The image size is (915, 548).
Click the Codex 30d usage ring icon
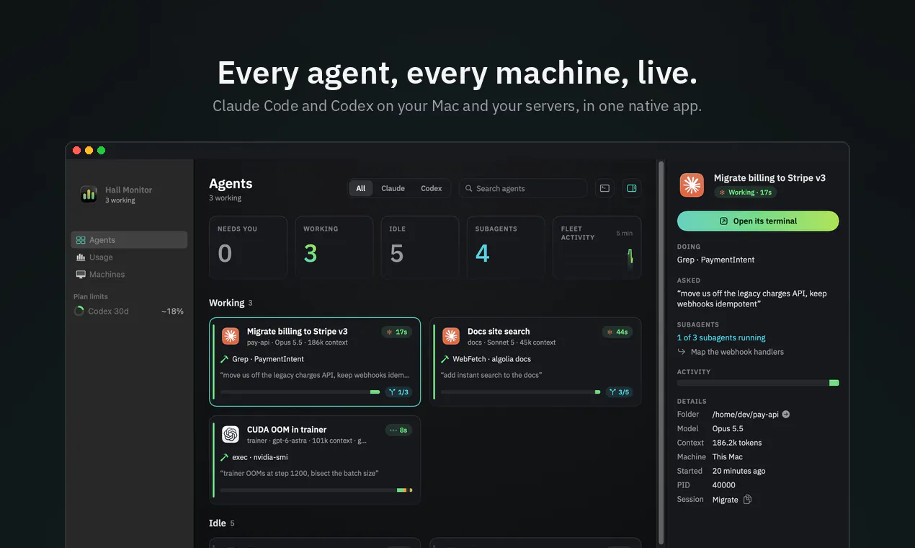[79, 311]
